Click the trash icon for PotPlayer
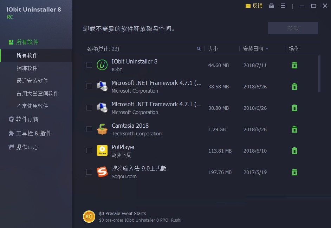The image size is (331, 228). click(294, 150)
